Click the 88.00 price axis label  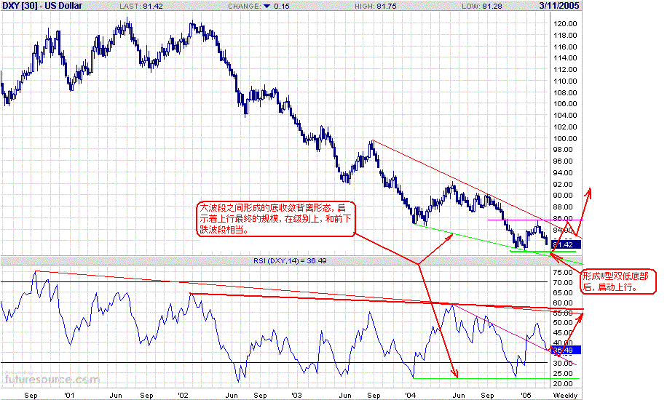[564, 207]
